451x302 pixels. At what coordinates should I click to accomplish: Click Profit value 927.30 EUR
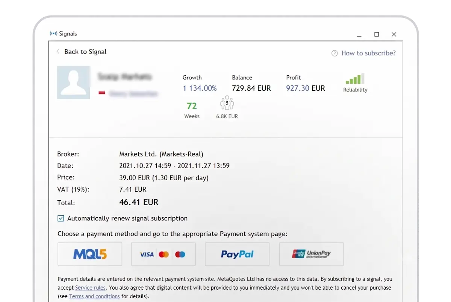(306, 88)
